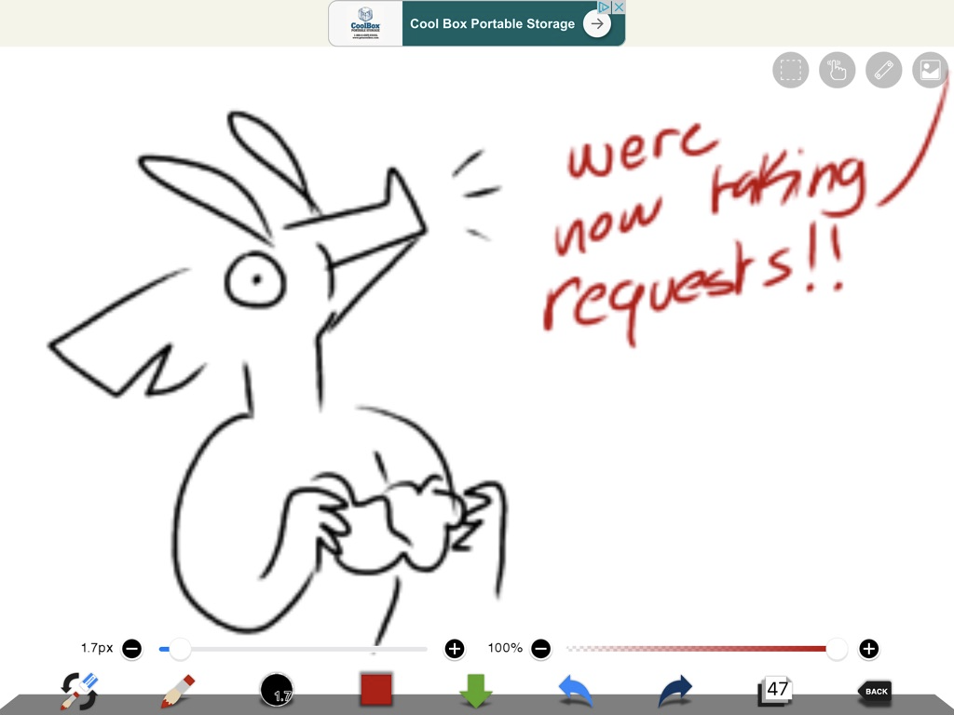The height and width of the screenshot is (715, 954).
Task: Select the pencil brush tool
Action: tap(177, 692)
